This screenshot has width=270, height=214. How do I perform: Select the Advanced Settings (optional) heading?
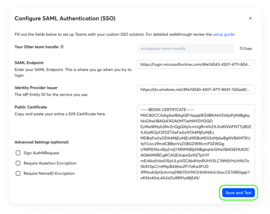[42, 142]
